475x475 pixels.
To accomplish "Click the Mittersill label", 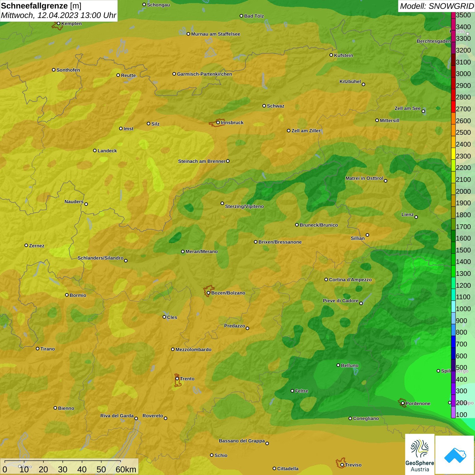I will pos(389,120).
